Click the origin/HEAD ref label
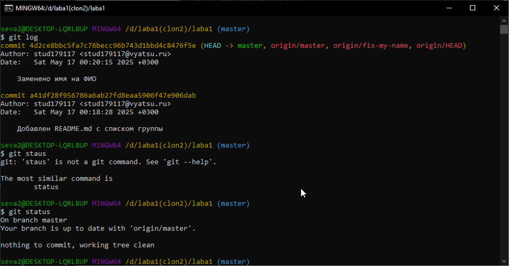The image size is (509, 266). tap(438, 46)
